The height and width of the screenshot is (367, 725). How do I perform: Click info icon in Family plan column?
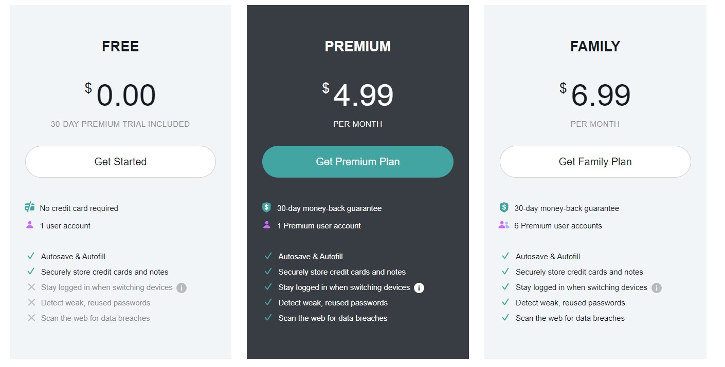coord(657,288)
